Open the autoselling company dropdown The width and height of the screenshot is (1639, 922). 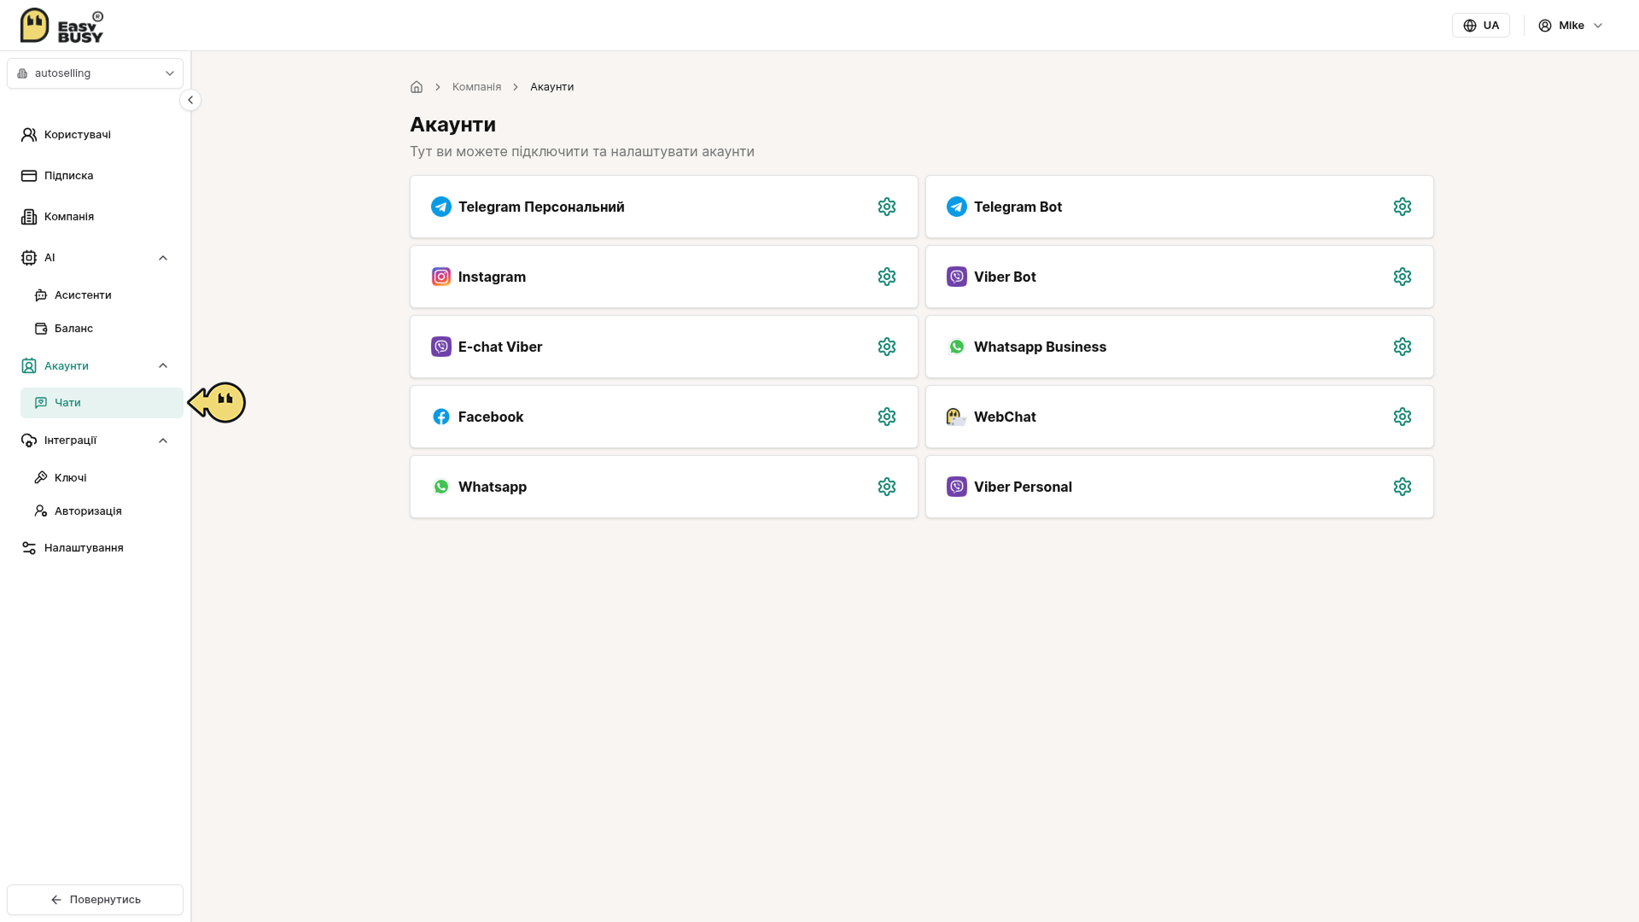(x=96, y=73)
